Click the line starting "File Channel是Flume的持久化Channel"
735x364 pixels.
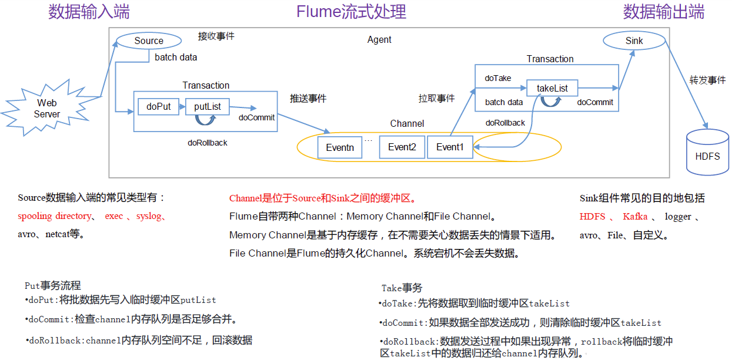point(375,254)
